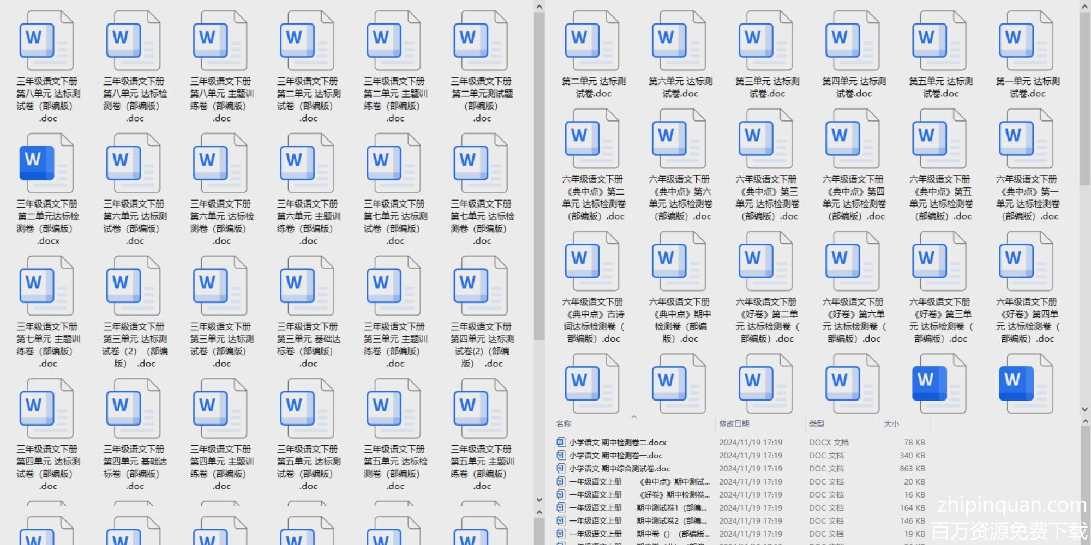
Task: Click the DOCX 文档 type cell
Action: click(x=829, y=443)
